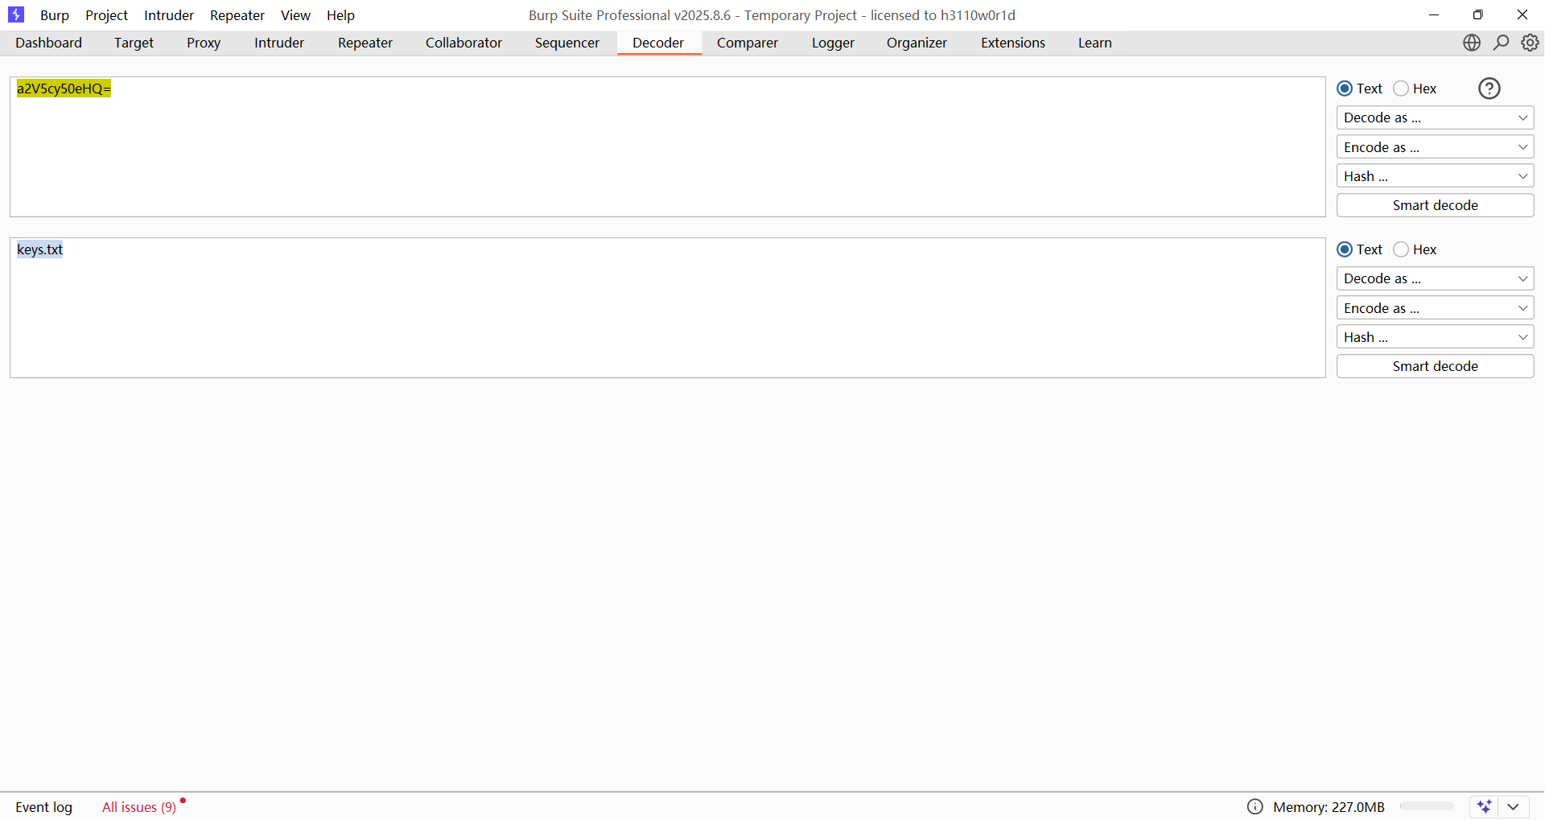Switch to the Target tab
1545x820 pixels.
[x=134, y=43]
